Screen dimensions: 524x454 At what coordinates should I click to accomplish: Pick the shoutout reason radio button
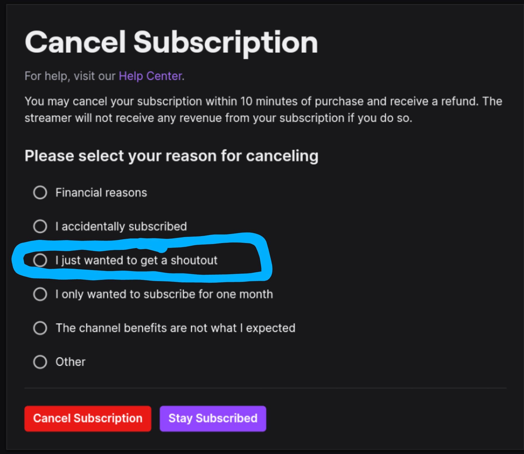(40, 260)
